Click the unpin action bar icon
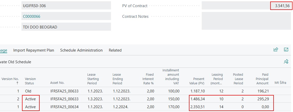293x112 pixels. [x=286, y=62]
